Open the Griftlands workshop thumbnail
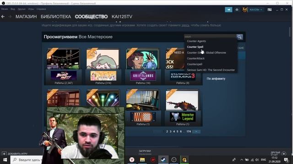Viewport: 293px width, 164px height. point(142,59)
